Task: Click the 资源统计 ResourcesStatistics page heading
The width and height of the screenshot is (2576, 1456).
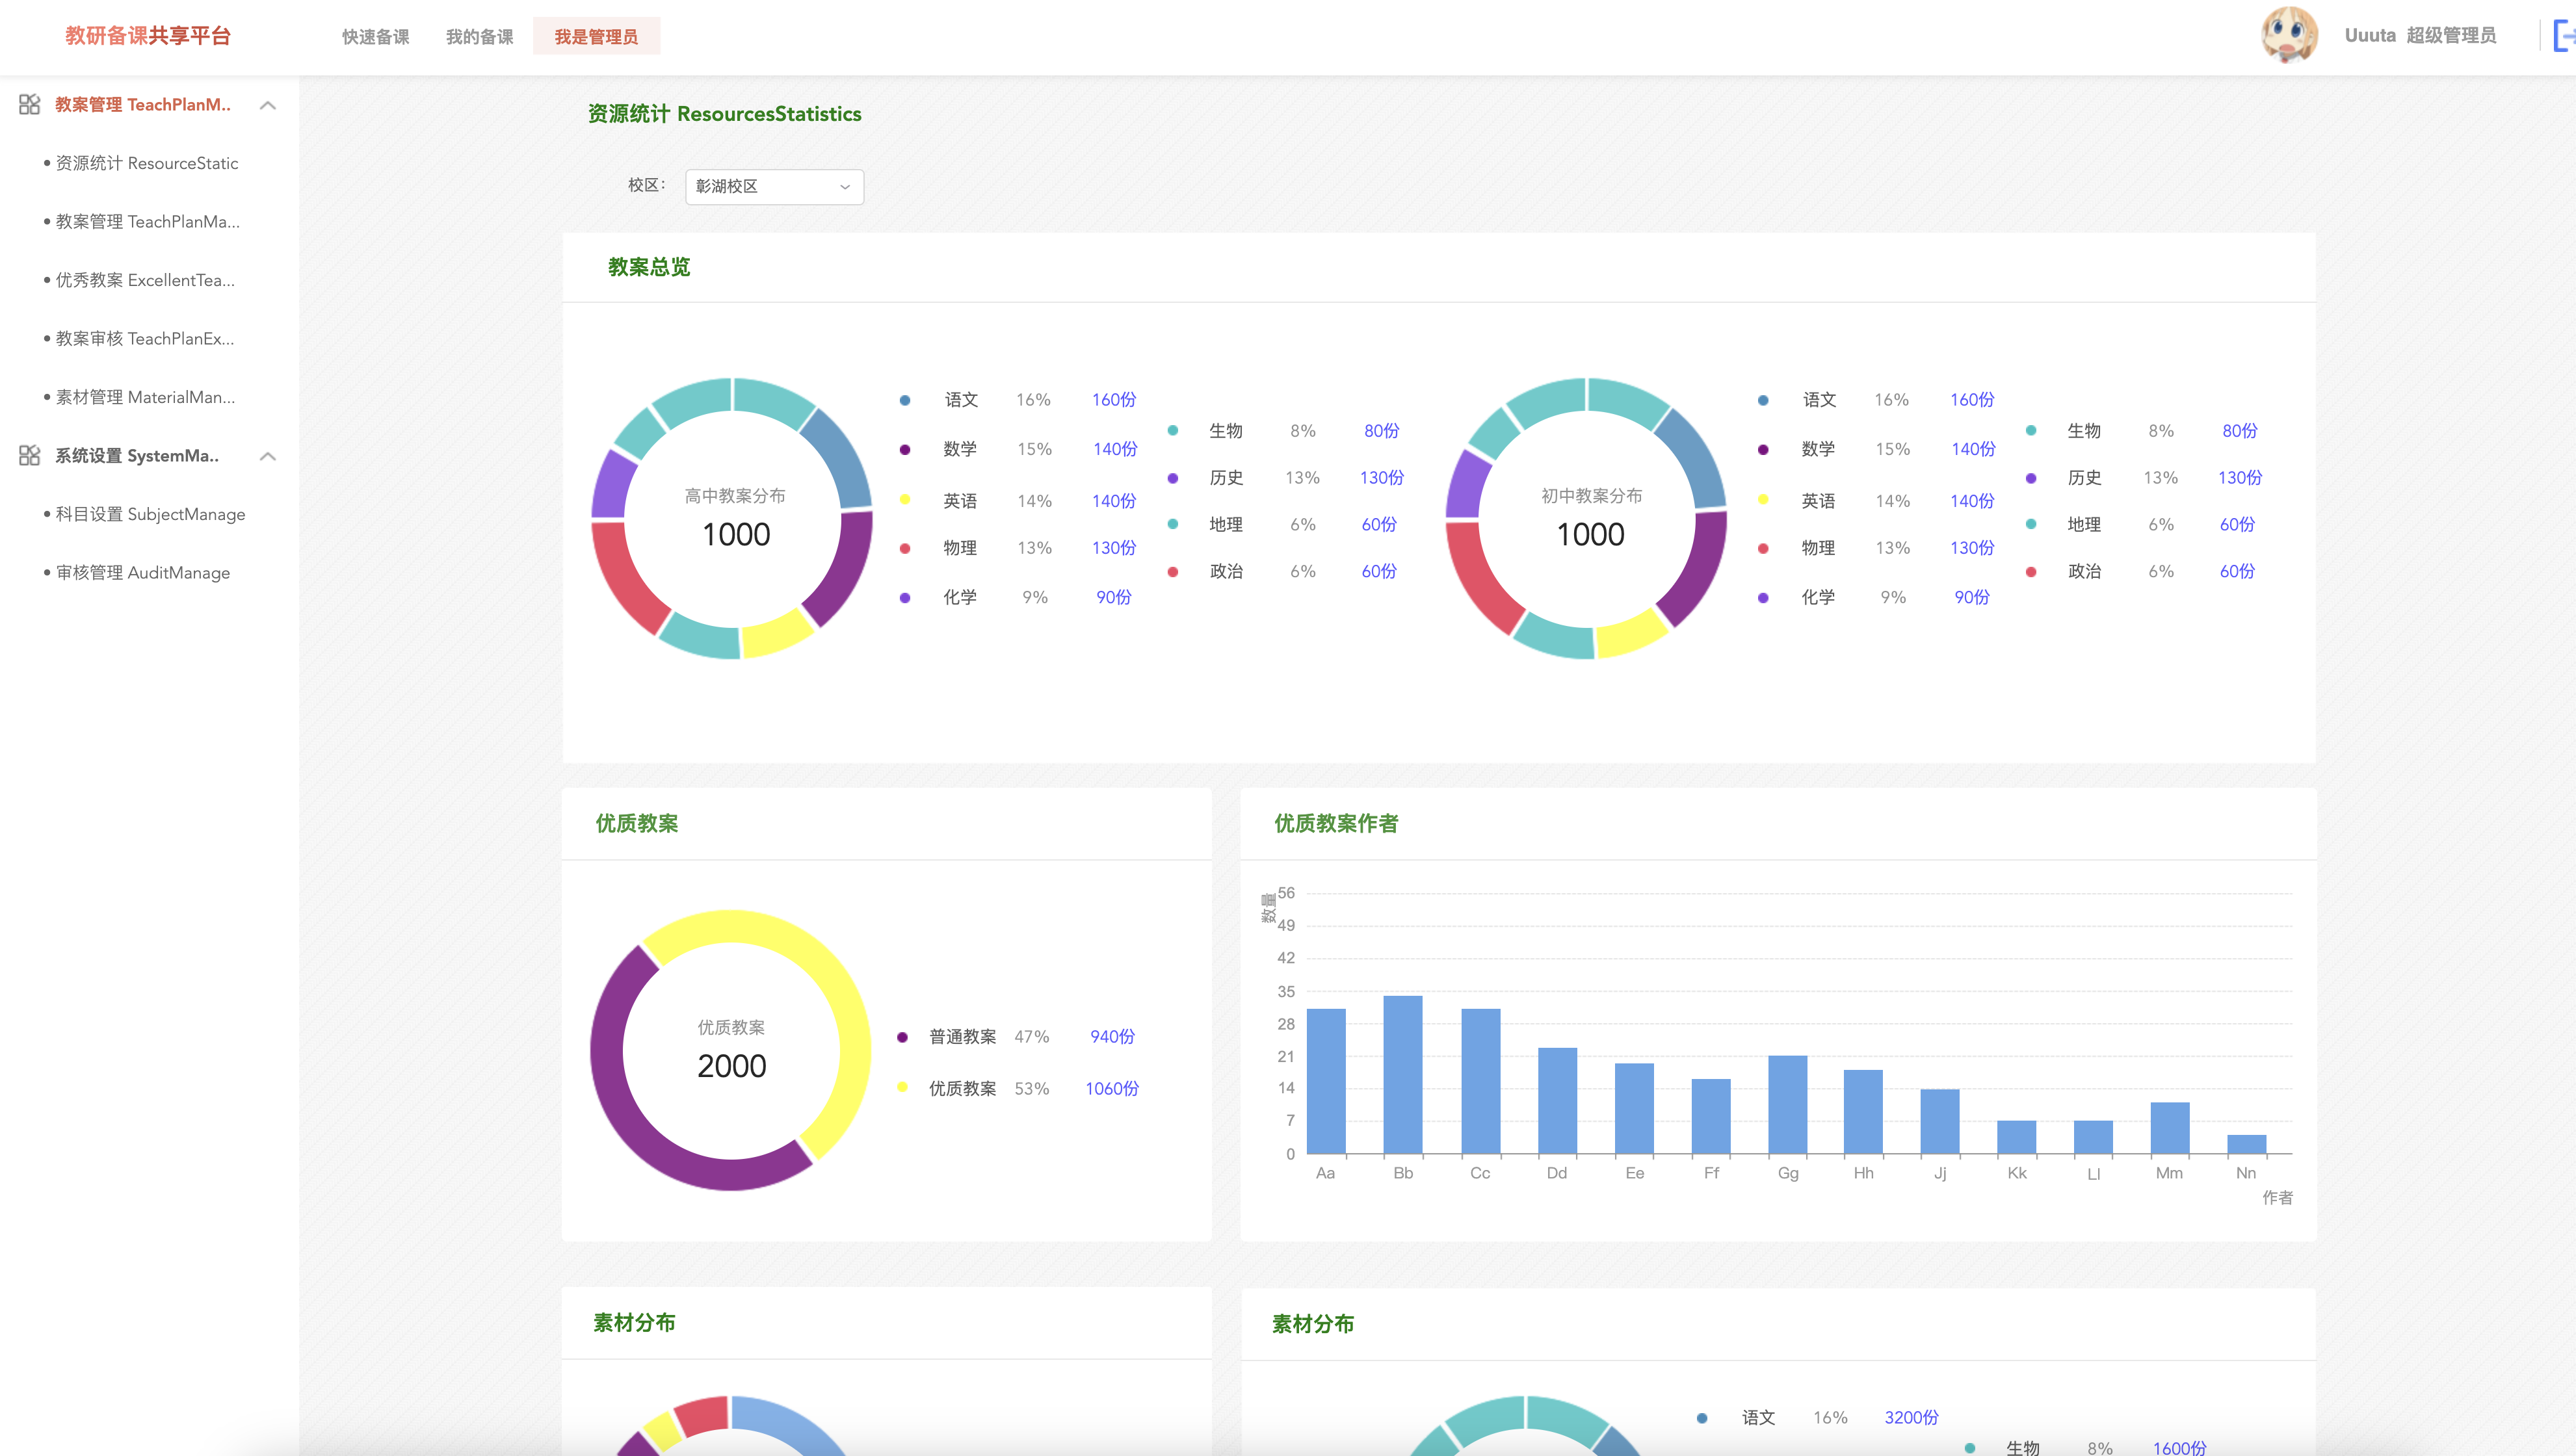Action: (x=724, y=114)
